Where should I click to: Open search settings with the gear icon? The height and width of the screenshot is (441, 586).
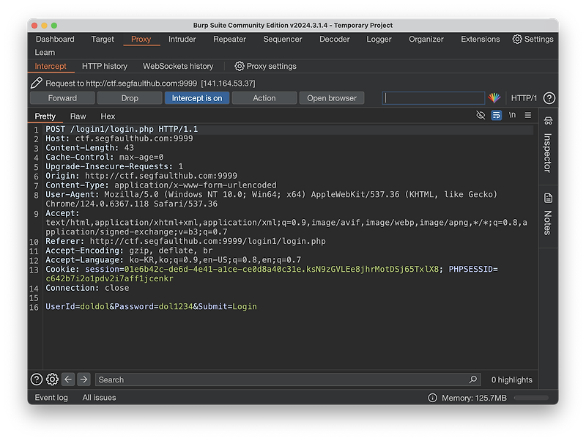tap(51, 379)
